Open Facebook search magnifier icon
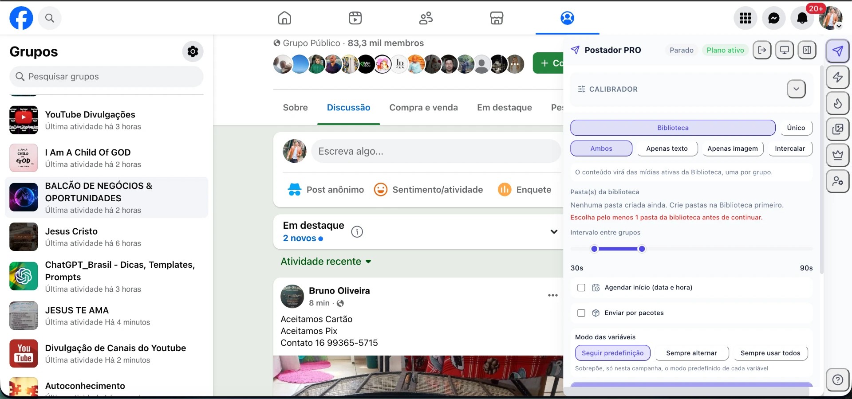The width and height of the screenshot is (852, 399). click(x=50, y=18)
